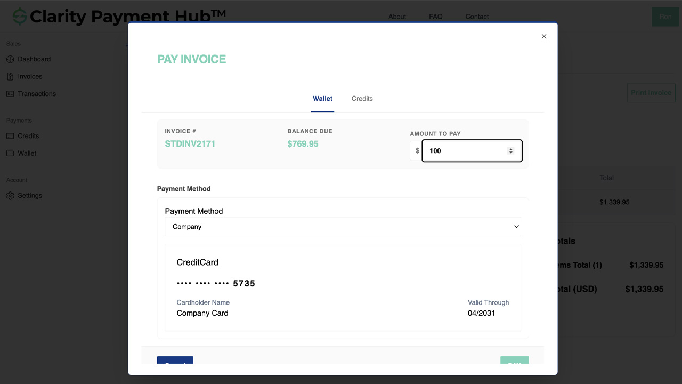Select the Wallet tab
The height and width of the screenshot is (384, 682).
click(322, 99)
